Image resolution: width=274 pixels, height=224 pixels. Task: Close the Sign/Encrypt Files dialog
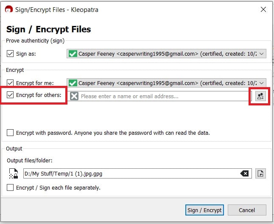pos(263,9)
